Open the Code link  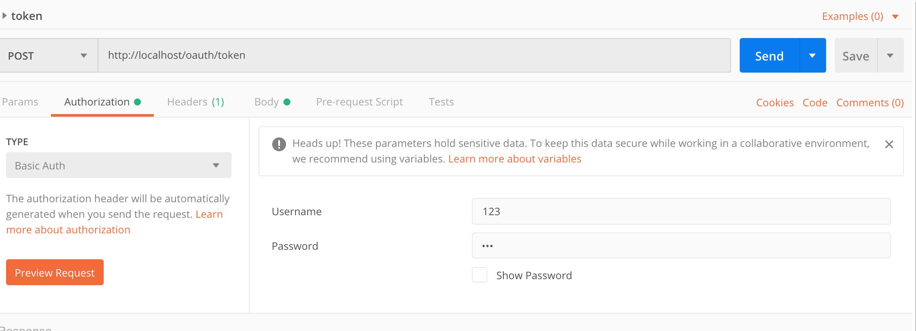(815, 103)
